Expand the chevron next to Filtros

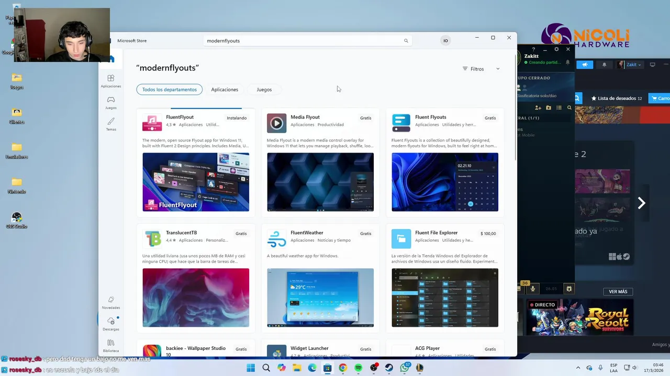click(x=498, y=69)
